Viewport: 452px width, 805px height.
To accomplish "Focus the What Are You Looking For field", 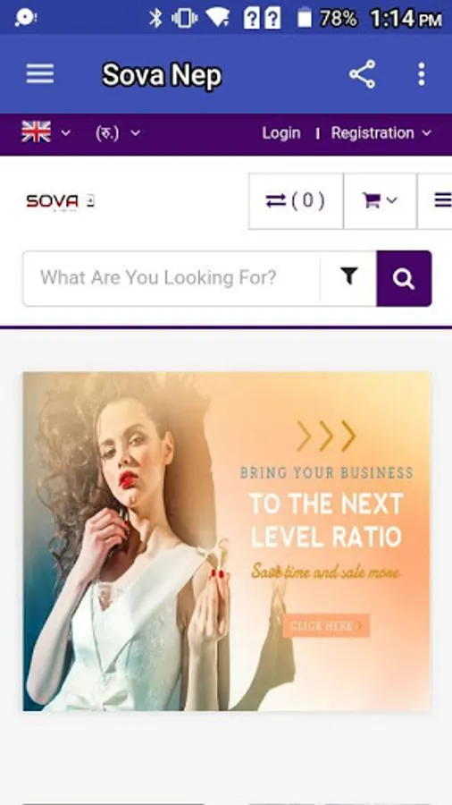I will coord(172,278).
